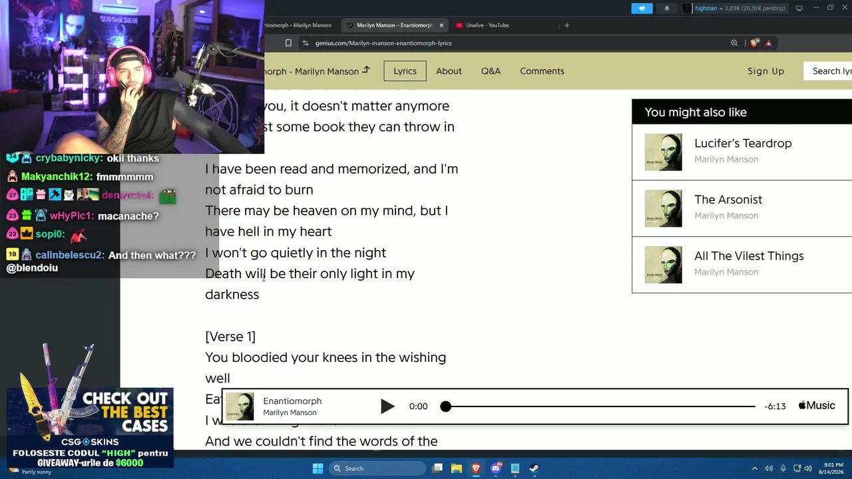Viewport: 852px width, 479px height.
Task: Switch to the Q&A tab
Action: click(x=491, y=71)
